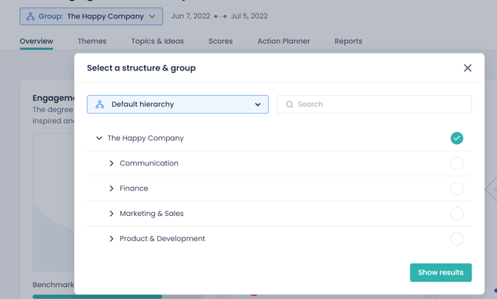Click the magnifier icon in search field

(289, 105)
